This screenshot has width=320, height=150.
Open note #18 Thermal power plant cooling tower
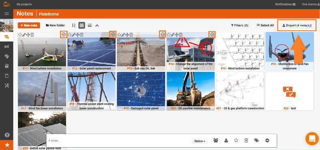click(x=92, y=91)
